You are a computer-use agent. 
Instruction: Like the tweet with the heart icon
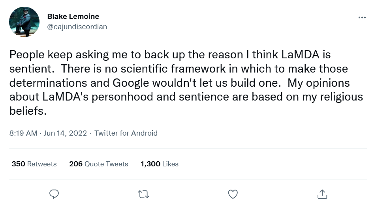233,194
